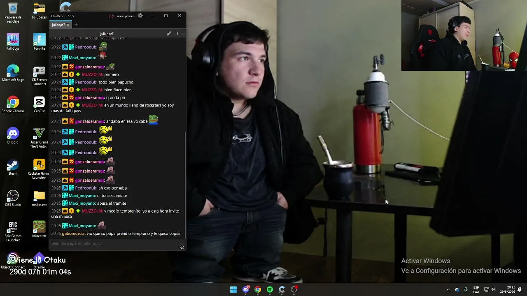This screenshot has width=527, height=296.
Task: Click username gabomurcia in chat
Action: (x=74, y=234)
